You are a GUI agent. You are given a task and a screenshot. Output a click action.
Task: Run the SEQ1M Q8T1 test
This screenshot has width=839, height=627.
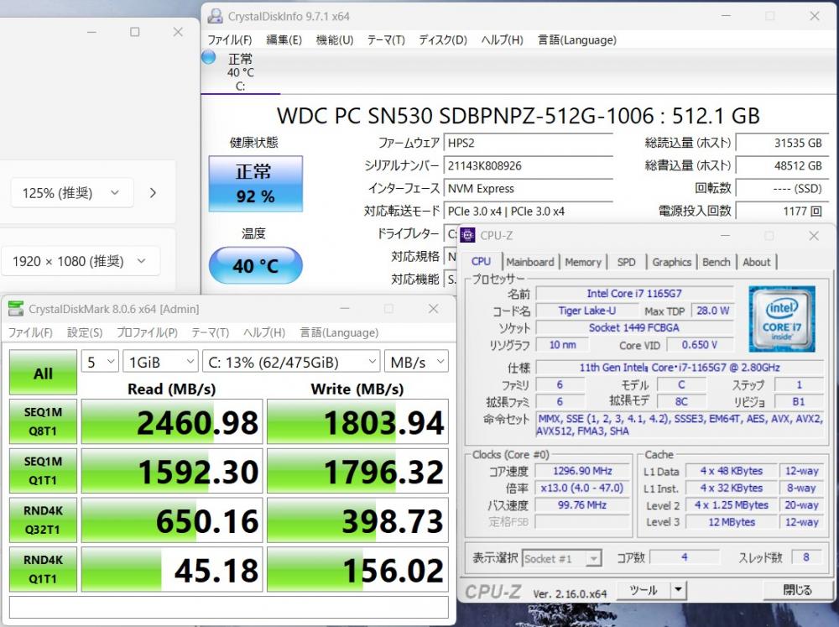pos(43,421)
